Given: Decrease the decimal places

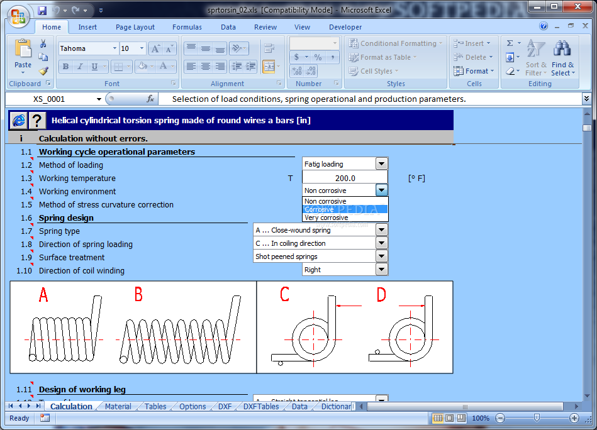Looking at the screenshot, I should (x=311, y=71).
